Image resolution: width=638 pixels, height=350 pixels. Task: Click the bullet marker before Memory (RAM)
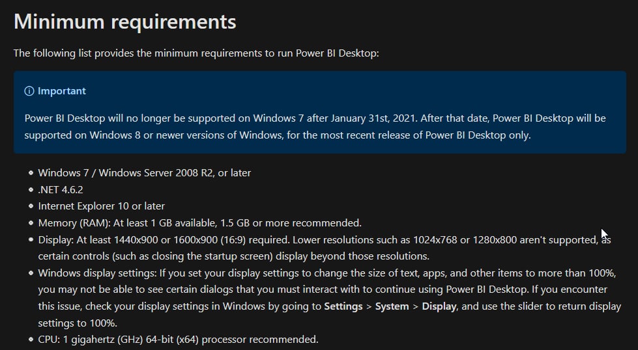[x=31, y=223]
